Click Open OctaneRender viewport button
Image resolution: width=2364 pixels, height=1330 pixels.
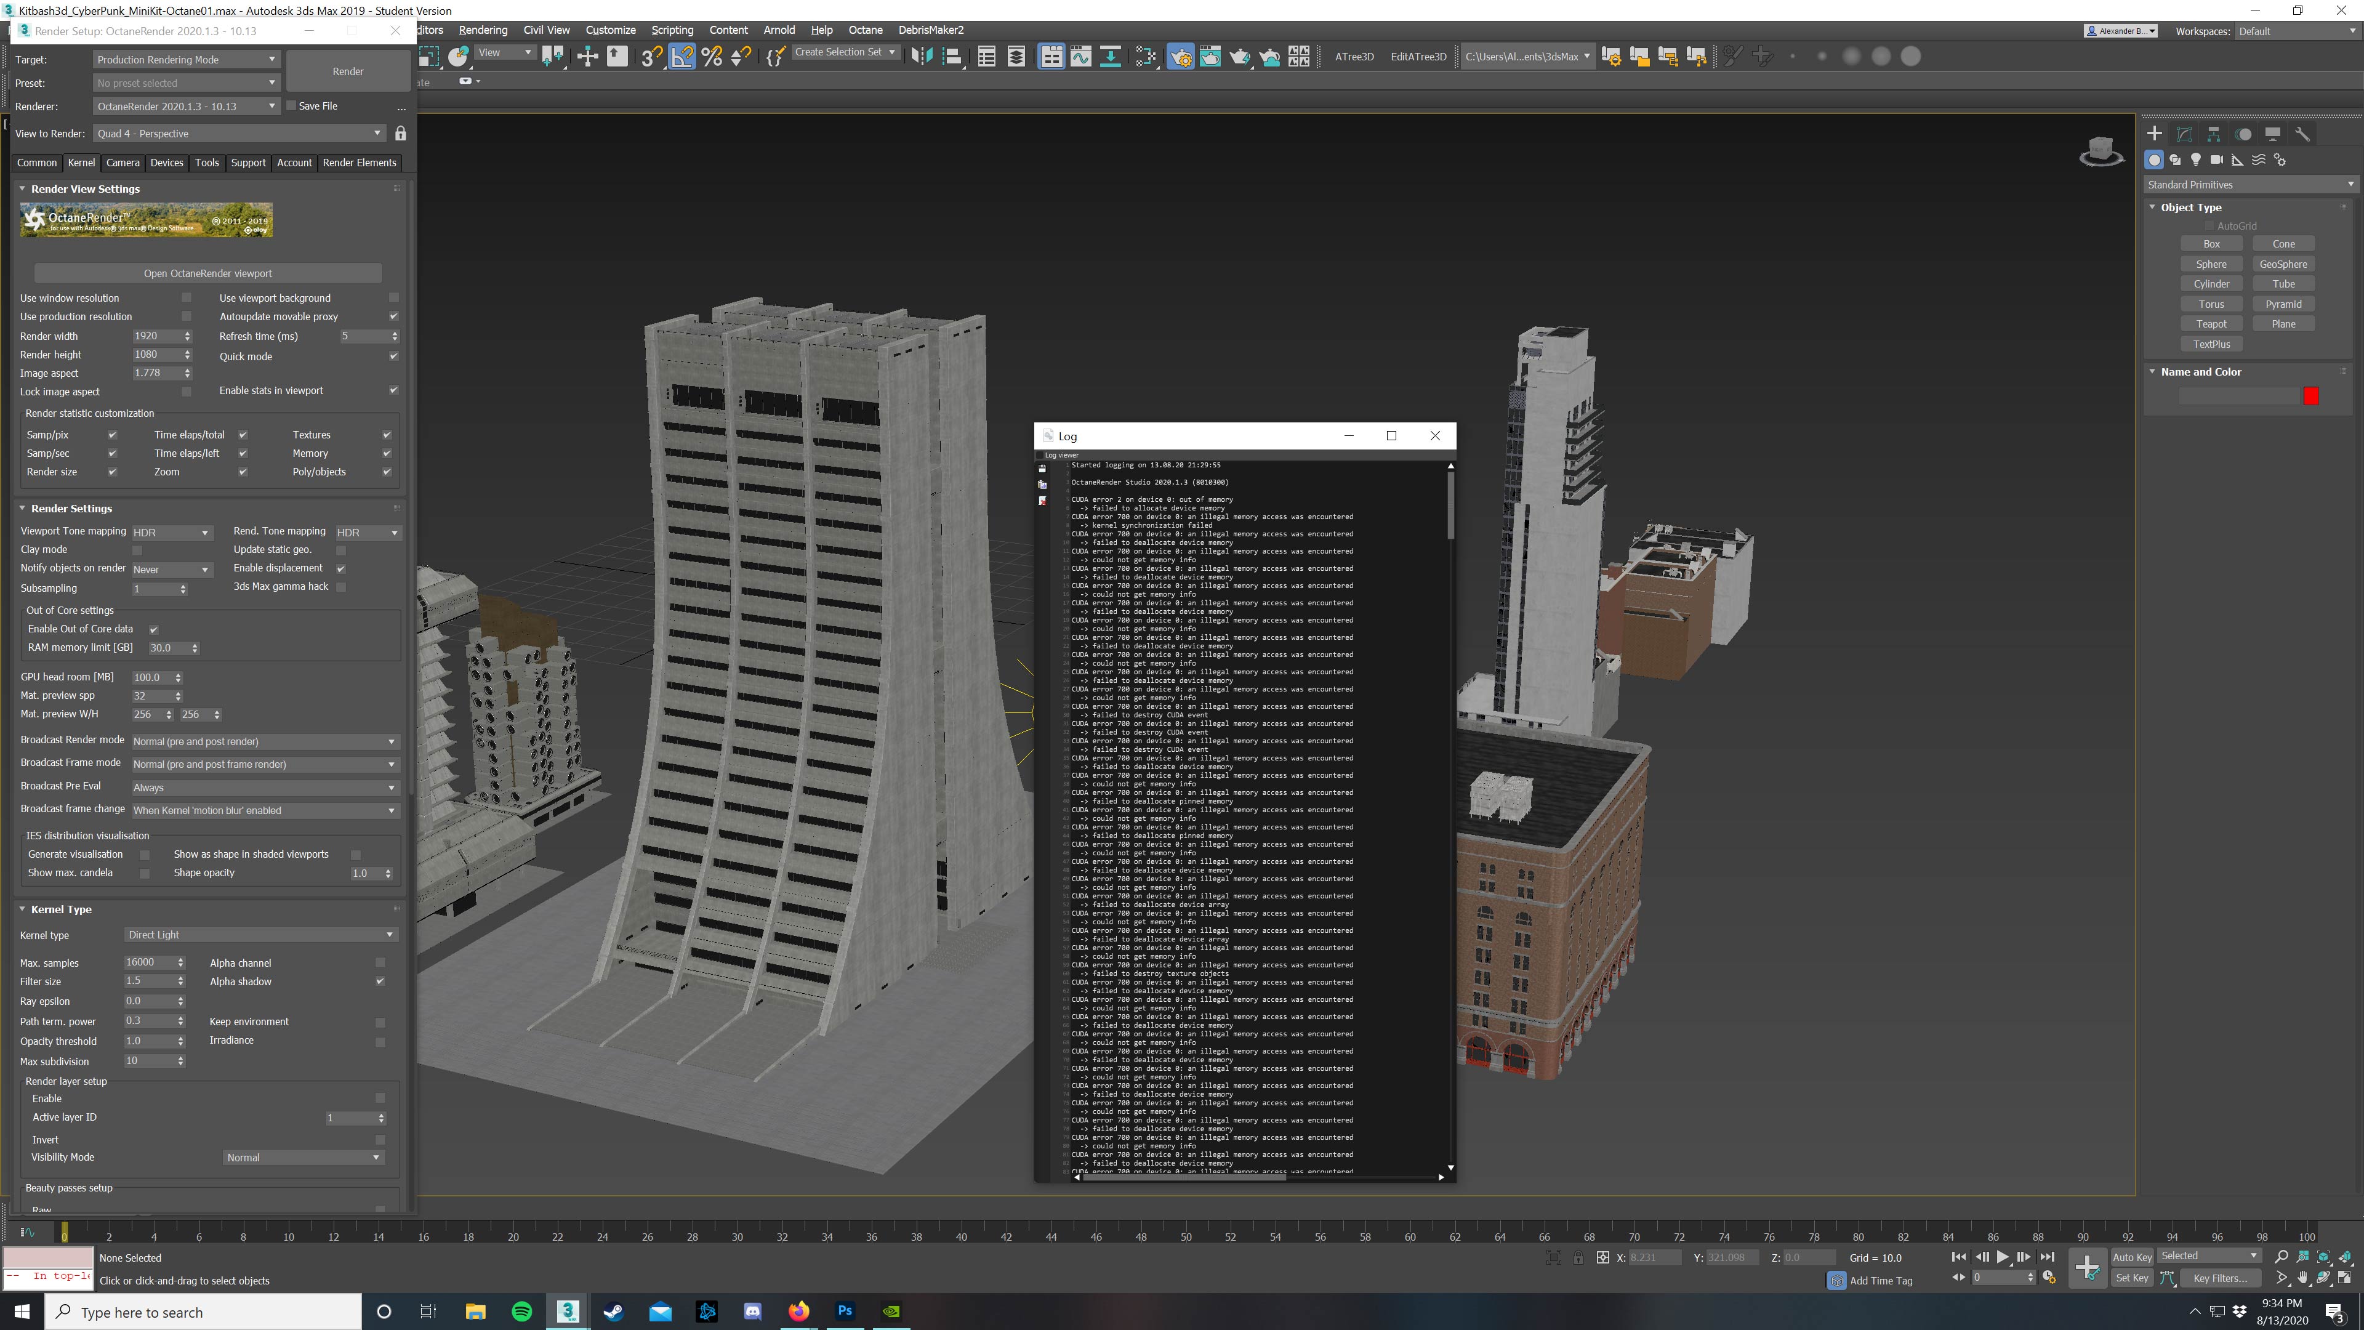click(207, 273)
